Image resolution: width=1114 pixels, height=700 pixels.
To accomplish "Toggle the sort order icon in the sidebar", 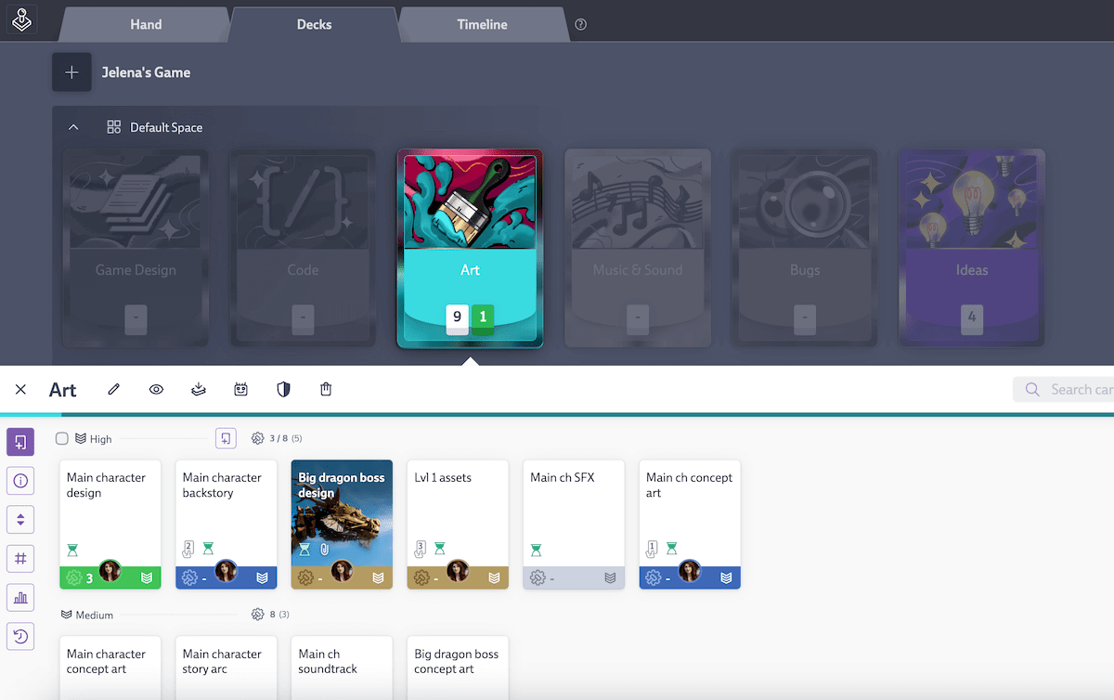I will pyautogui.click(x=19, y=519).
